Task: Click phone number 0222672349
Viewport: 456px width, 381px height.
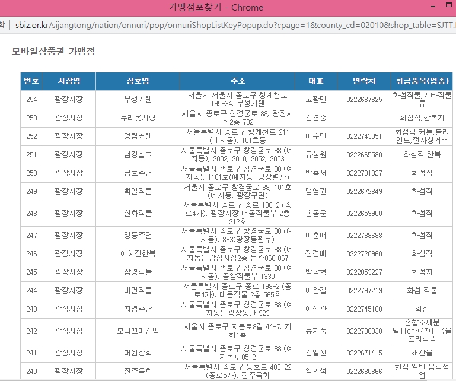Action: tap(364, 192)
